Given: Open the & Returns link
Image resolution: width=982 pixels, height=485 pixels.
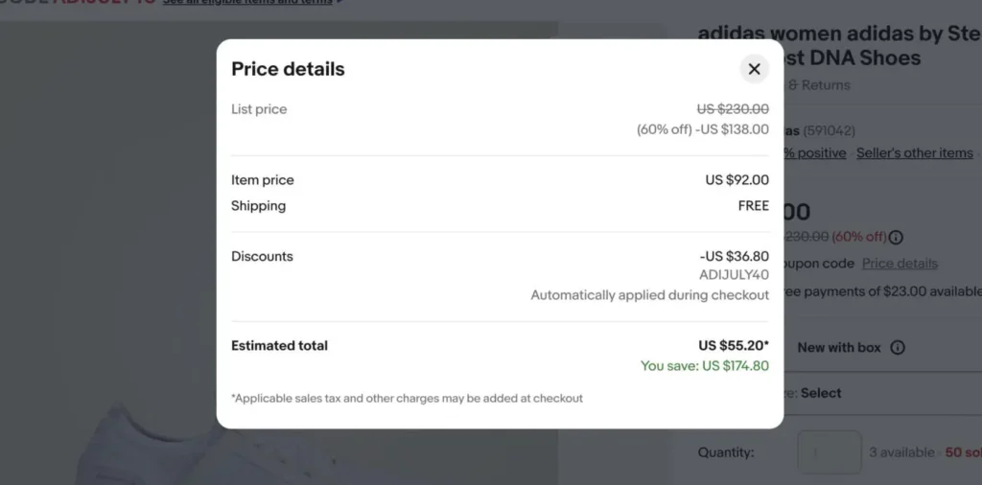Looking at the screenshot, I should 817,85.
